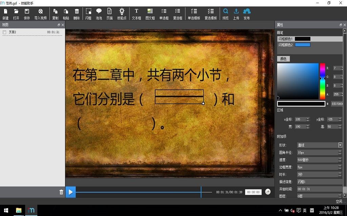Click the 图层 0层 field
347x216 pixels.
click(320, 196)
